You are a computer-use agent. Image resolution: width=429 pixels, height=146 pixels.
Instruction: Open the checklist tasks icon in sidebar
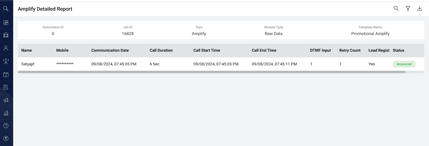click(x=6, y=87)
